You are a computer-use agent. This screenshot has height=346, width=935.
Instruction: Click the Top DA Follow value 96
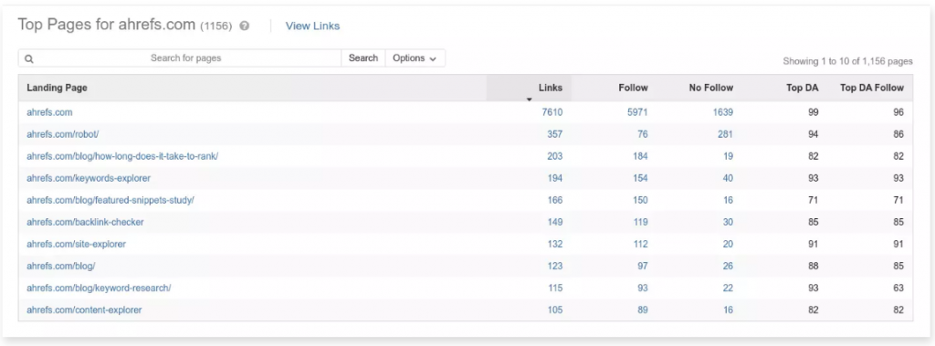point(898,112)
